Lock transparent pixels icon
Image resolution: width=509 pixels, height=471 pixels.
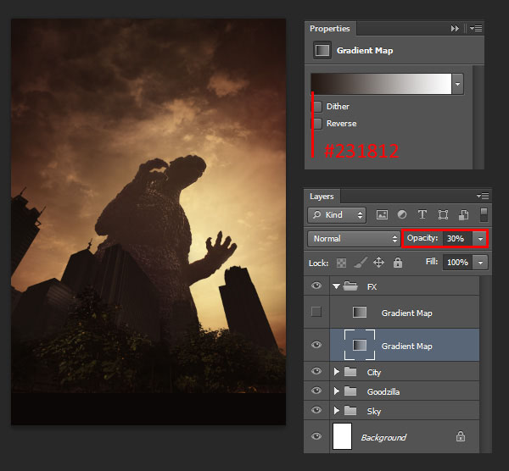click(x=341, y=263)
